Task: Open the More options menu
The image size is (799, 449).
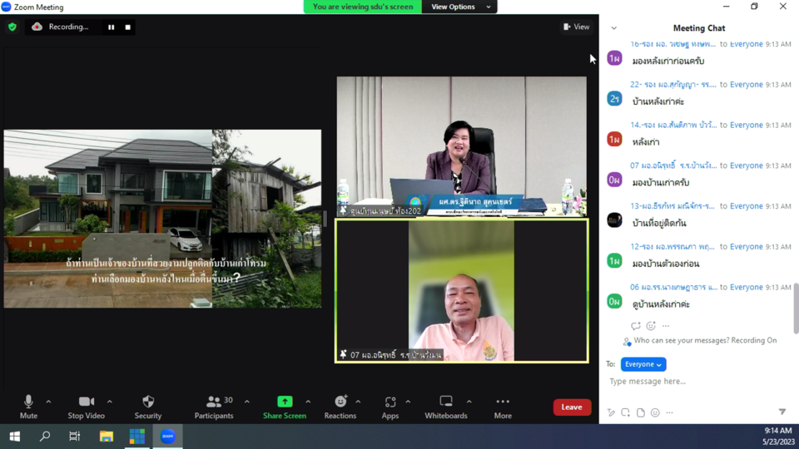Action: (503, 407)
